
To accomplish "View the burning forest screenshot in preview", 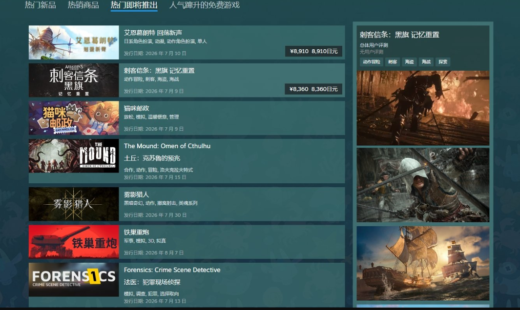I will (x=423, y=108).
